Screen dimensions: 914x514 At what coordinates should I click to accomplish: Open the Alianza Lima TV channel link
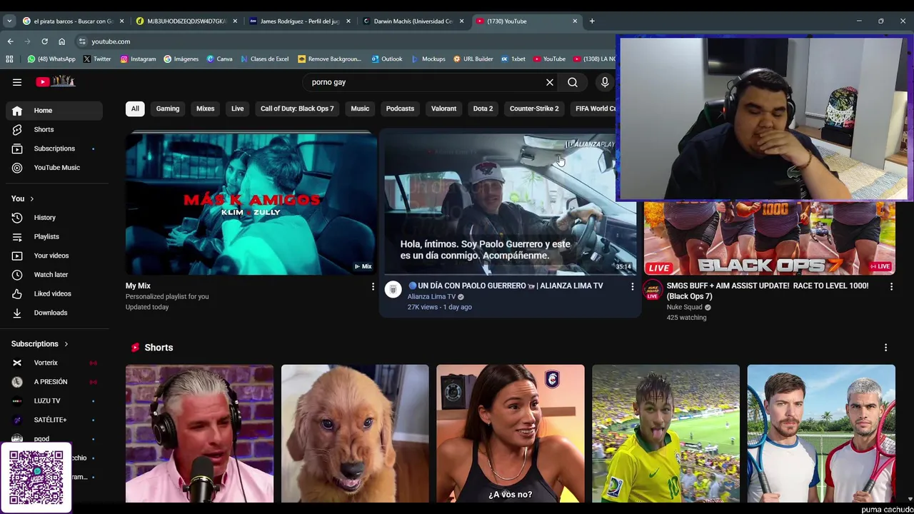tap(431, 297)
